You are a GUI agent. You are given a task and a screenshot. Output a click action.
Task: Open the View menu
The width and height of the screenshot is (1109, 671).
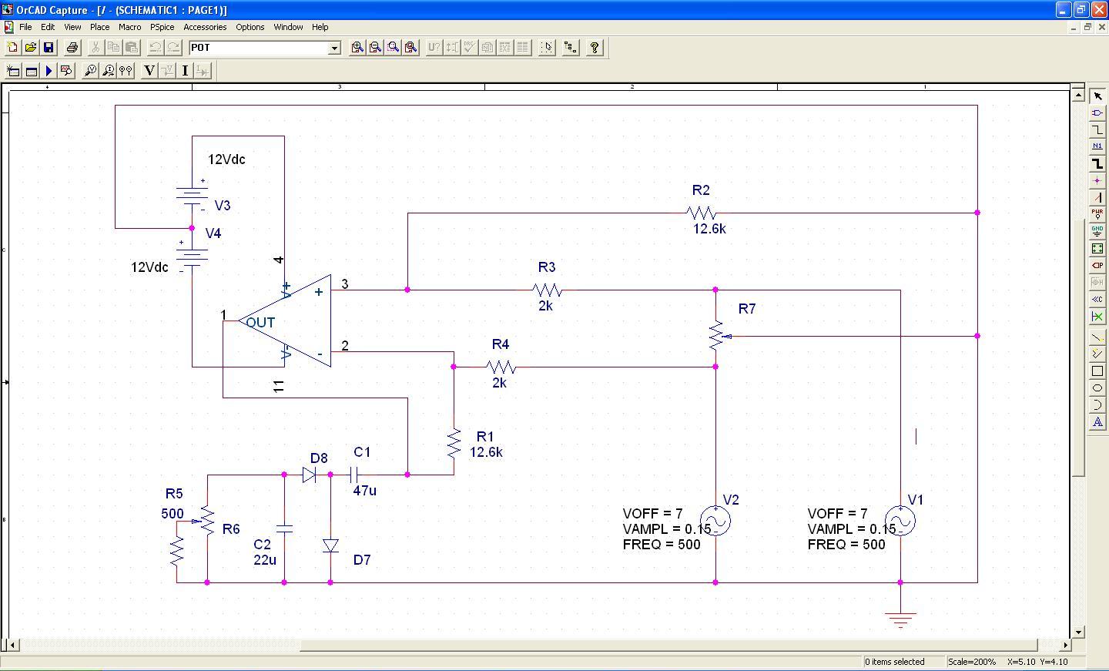pyautogui.click(x=72, y=27)
